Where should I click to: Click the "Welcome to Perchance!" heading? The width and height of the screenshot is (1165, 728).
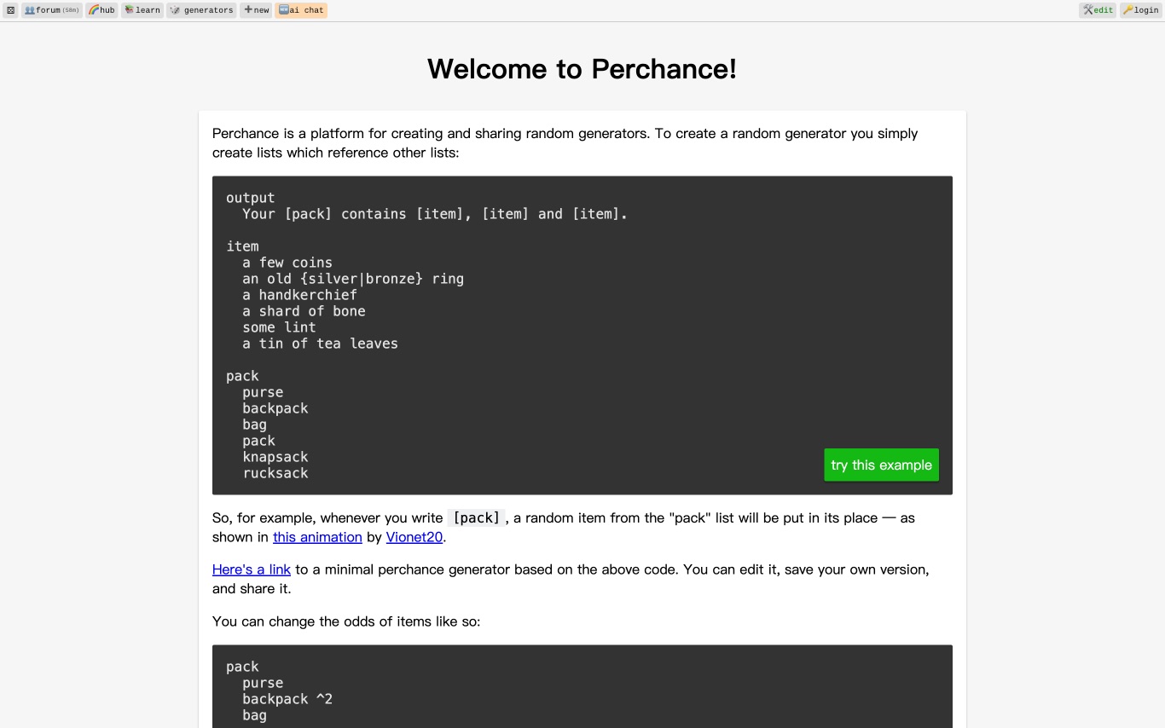click(582, 69)
